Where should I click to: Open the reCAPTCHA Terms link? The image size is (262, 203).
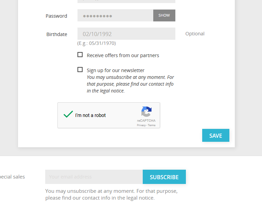point(152,125)
